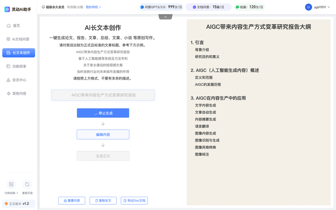Select the 长文本创作 sidebar item

(x=19, y=53)
